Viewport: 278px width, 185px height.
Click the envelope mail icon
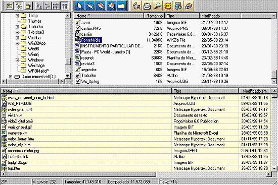[147, 6]
